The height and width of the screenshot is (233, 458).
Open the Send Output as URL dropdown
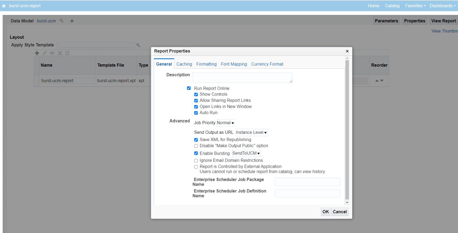pos(251,132)
